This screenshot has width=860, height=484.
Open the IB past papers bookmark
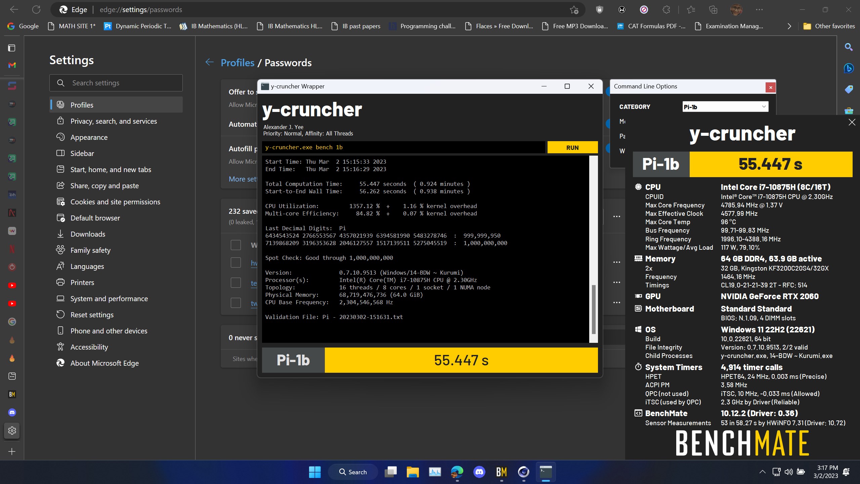click(x=356, y=26)
